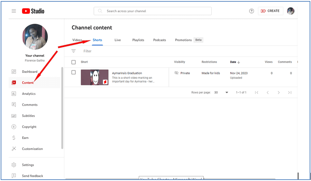Click the Beta badge beside Promotions

tap(198, 40)
